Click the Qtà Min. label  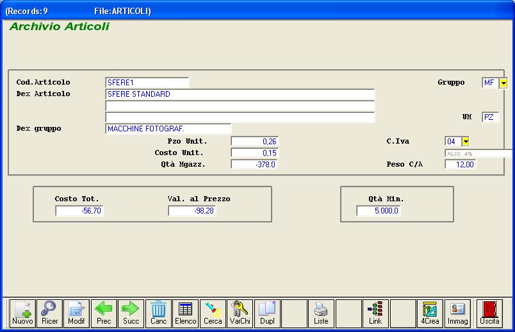point(386,199)
